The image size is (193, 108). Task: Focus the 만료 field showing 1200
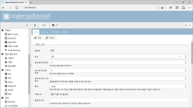coord(117,86)
